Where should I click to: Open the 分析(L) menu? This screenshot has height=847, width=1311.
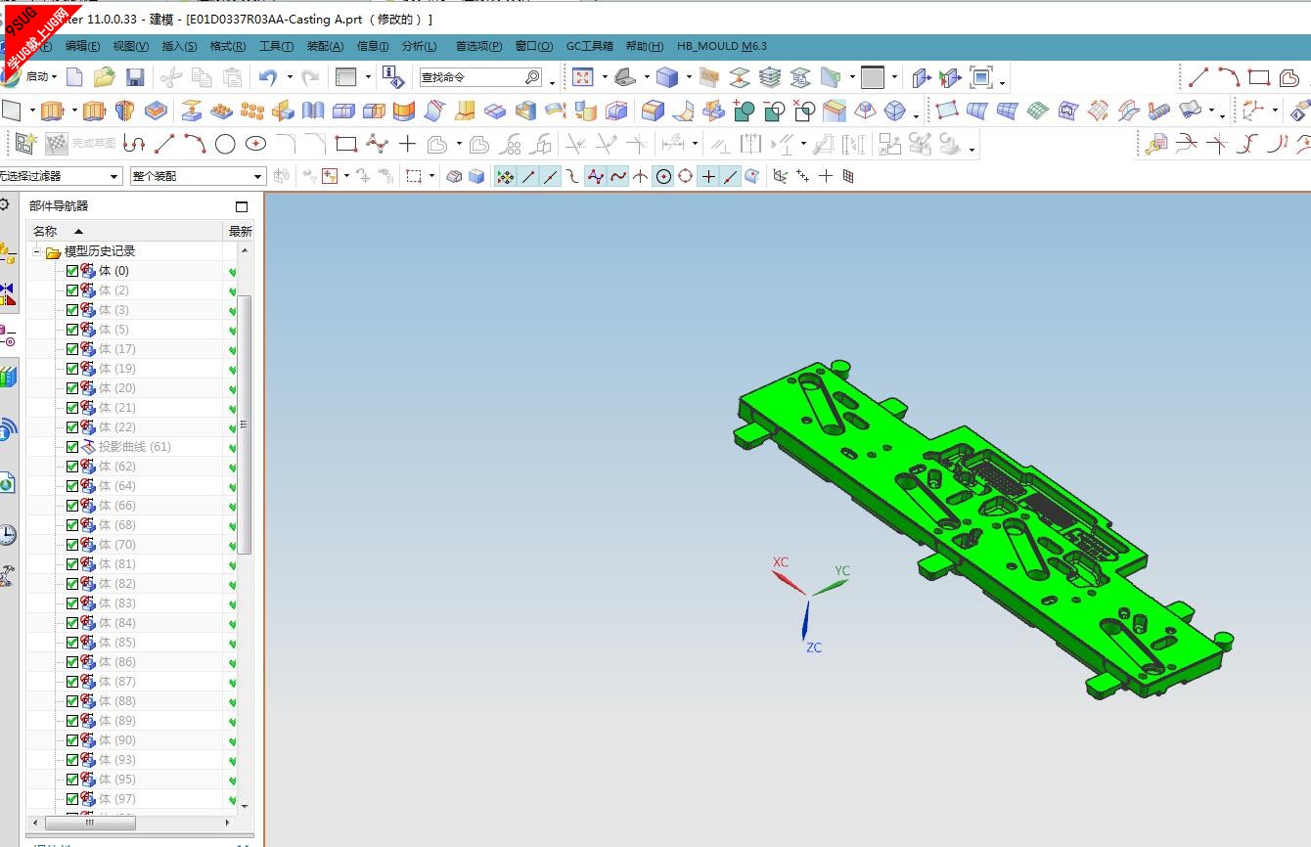coord(419,46)
